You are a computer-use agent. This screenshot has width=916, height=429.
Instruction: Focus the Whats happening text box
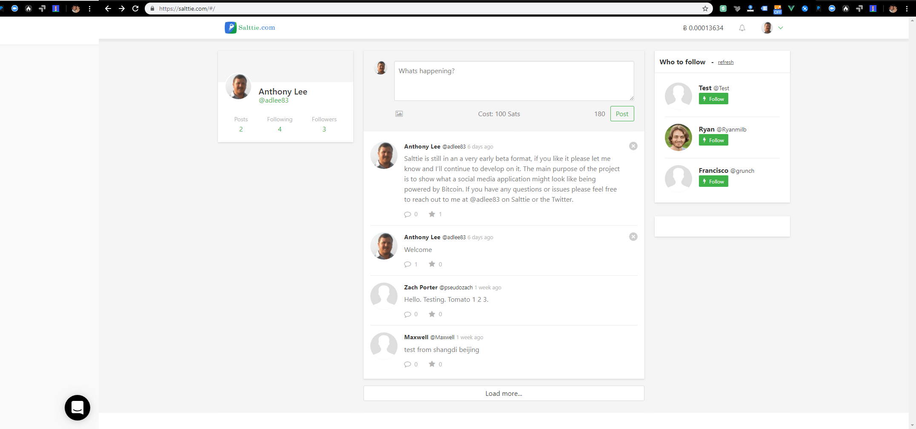tap(514, 81)
